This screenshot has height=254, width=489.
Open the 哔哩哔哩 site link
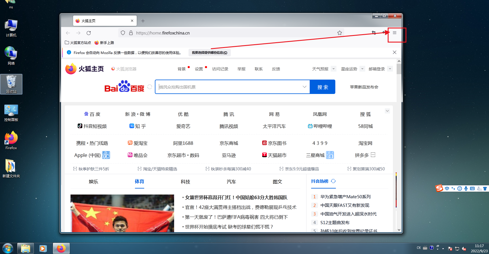[x=320, y=126]
